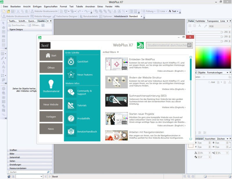This screenshot has height=179, width=232.
Task: Click the Neue Website button
Action: click(51, 104)
